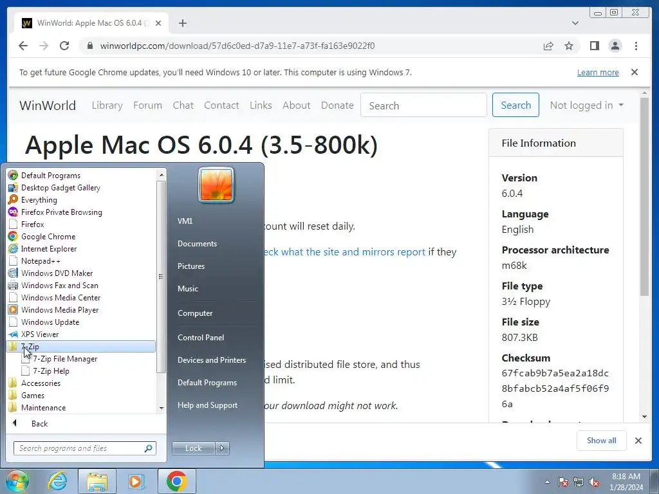Open 7-Zip Help
This screenshot has height=494, width=659.
pyautogui.click(x=51, y=370)
